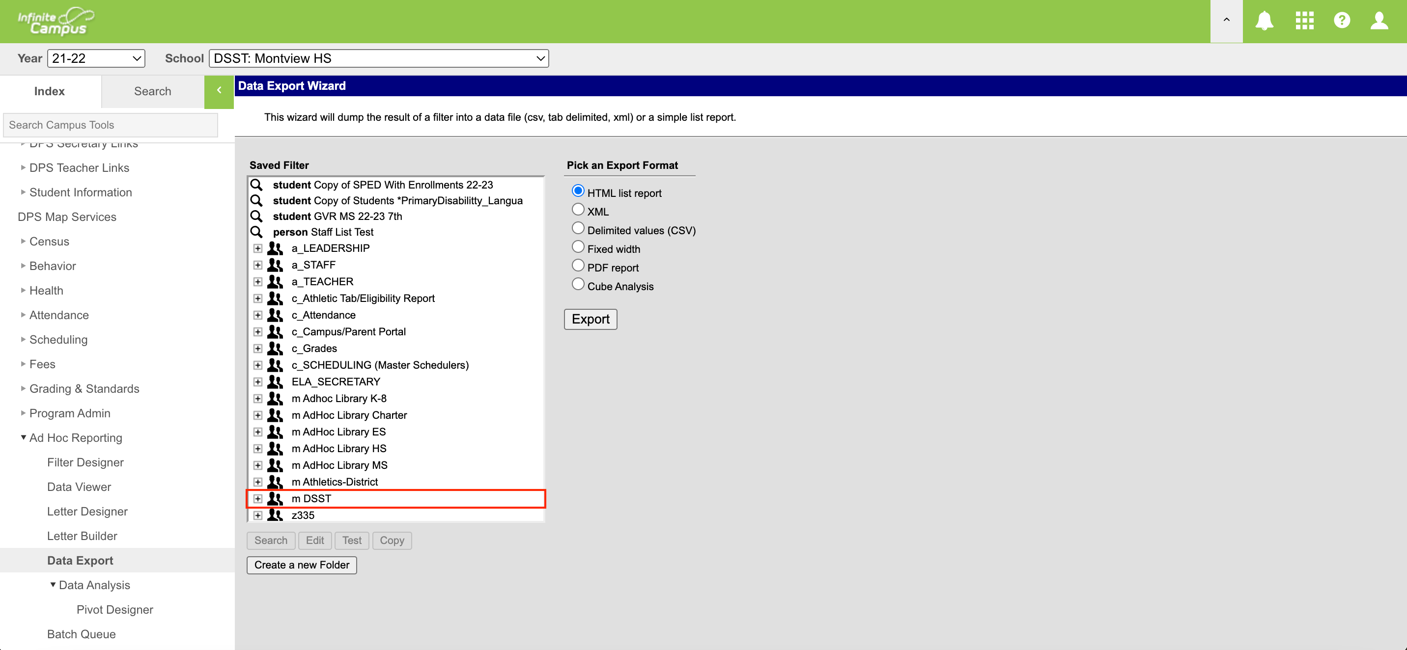Click the group icon beside c_Grades
Screen dimensions: 1407x650
point(275,348)
